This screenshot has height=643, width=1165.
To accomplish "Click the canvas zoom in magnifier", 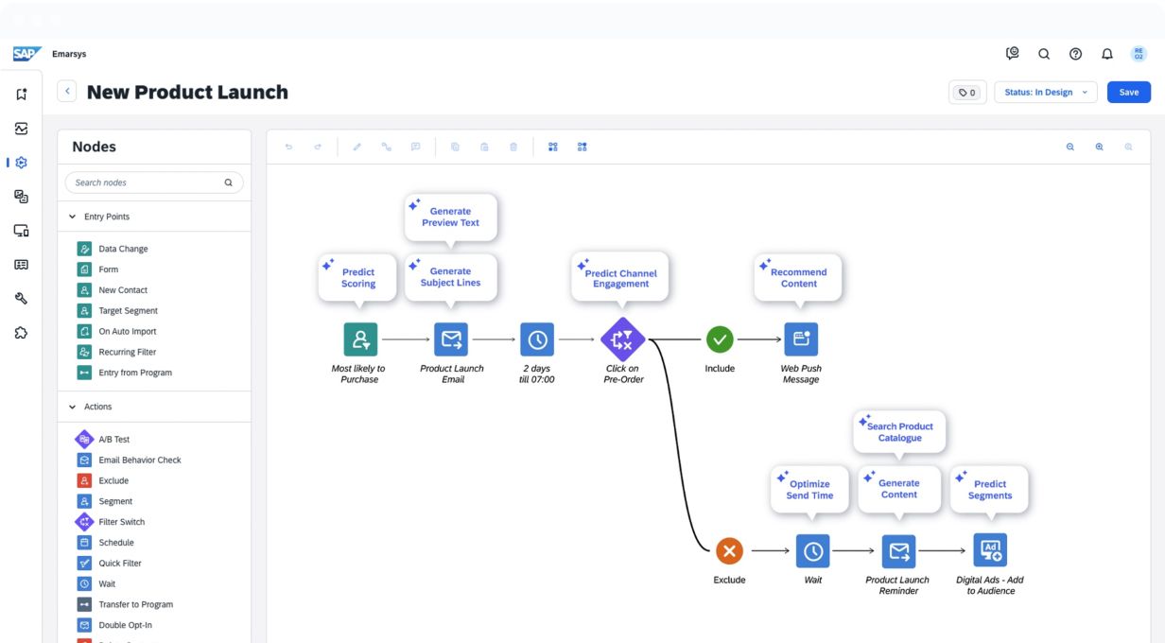I will [x=1099, y=147].
